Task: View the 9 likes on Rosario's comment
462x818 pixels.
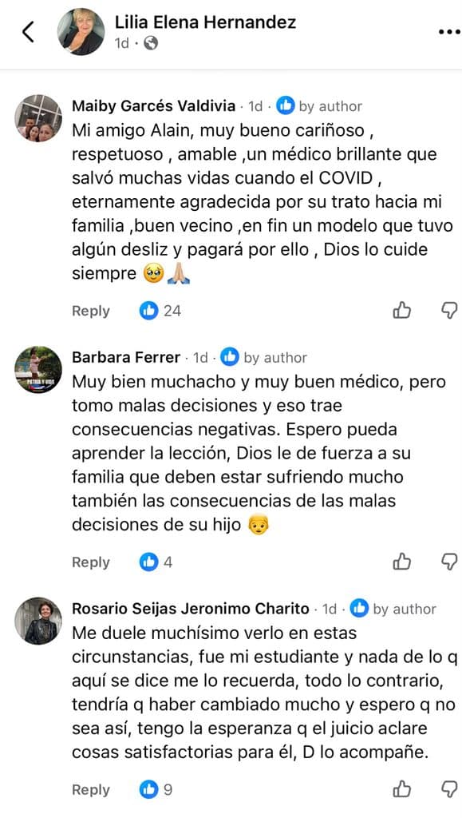Action: coord(156,790)
